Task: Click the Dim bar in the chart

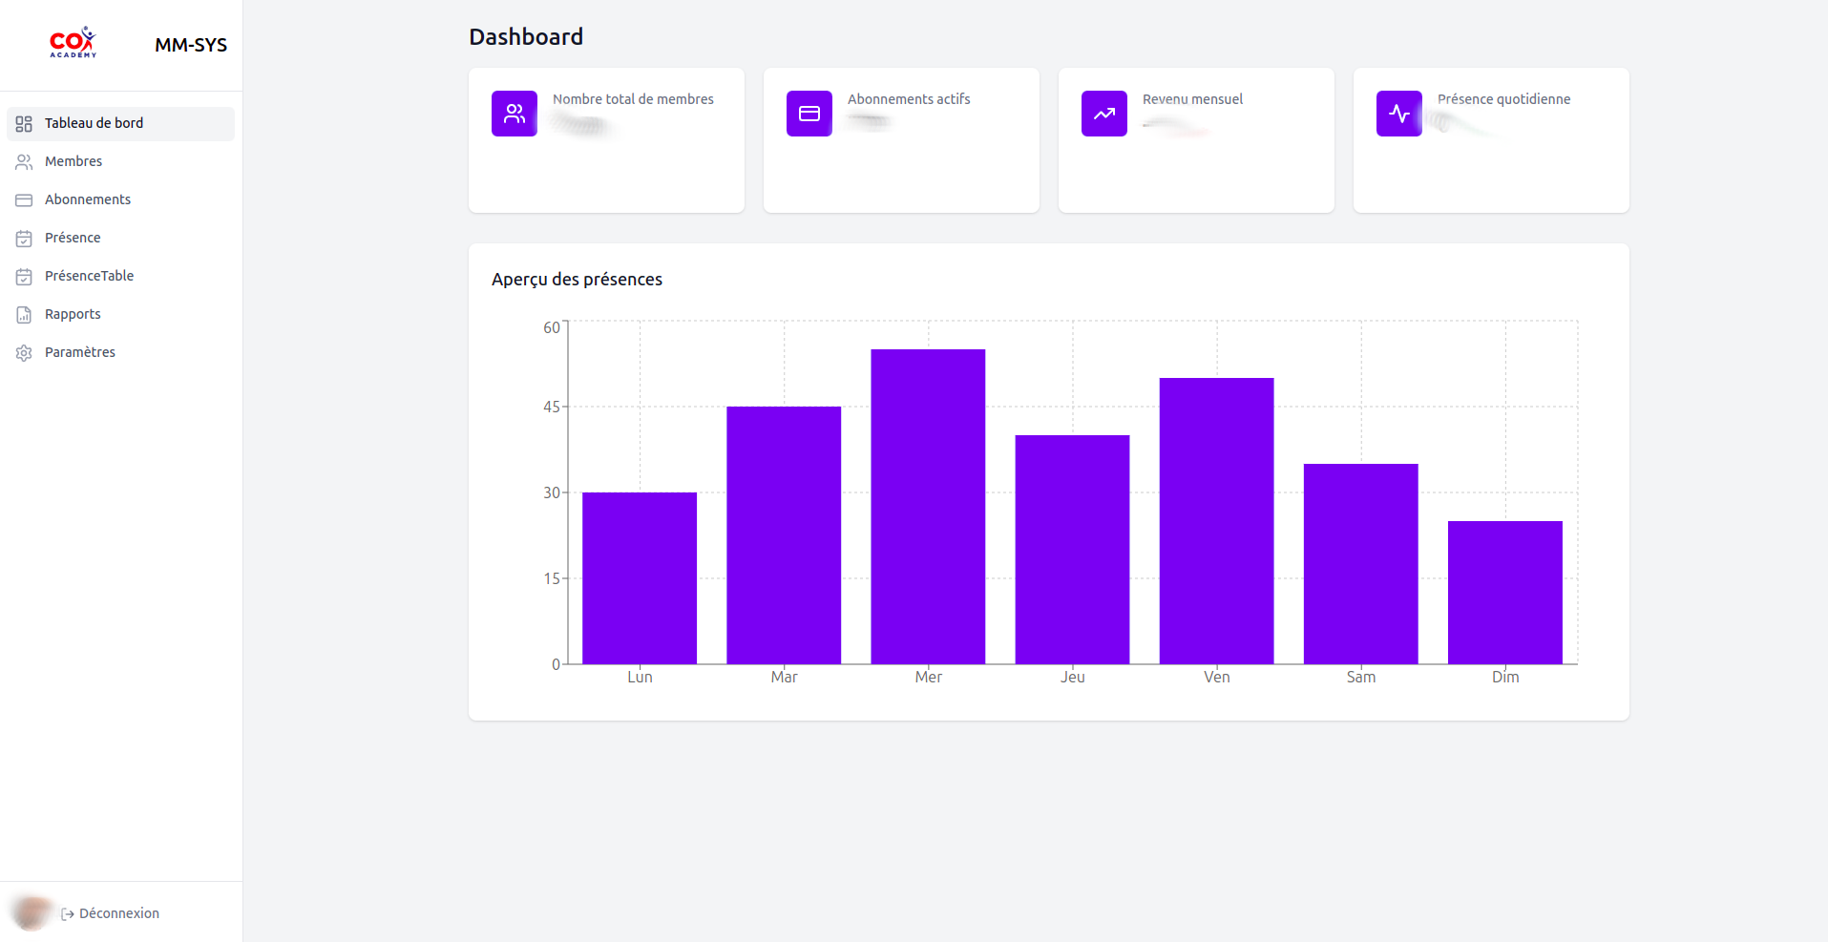Action: tap(1504, 592)
